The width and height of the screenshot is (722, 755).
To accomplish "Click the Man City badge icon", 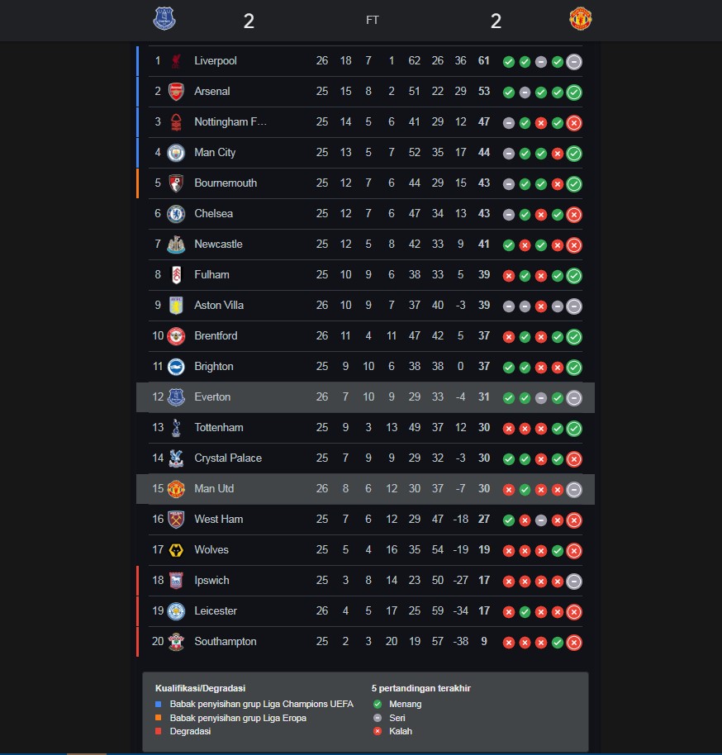I will tap(176, 153).
